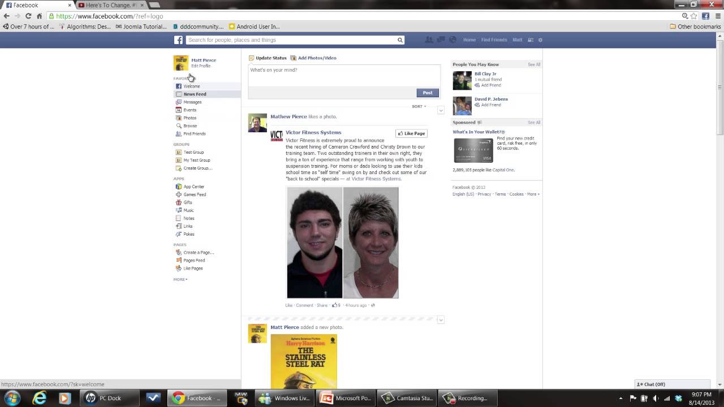The height and width of the screenshot is (407, 724).
Task: Select the Update Status tab
Action: click(268, 58)
